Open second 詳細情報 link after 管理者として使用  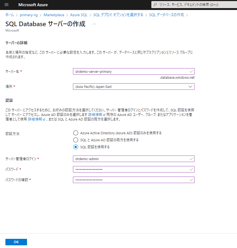(37, 119)
